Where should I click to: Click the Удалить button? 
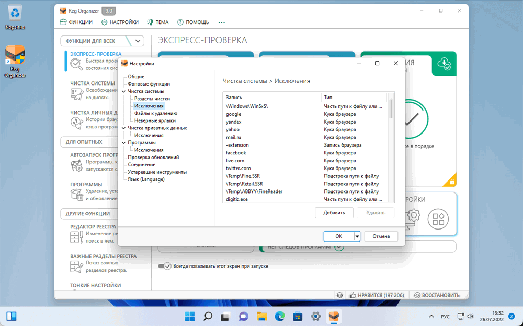375,213
